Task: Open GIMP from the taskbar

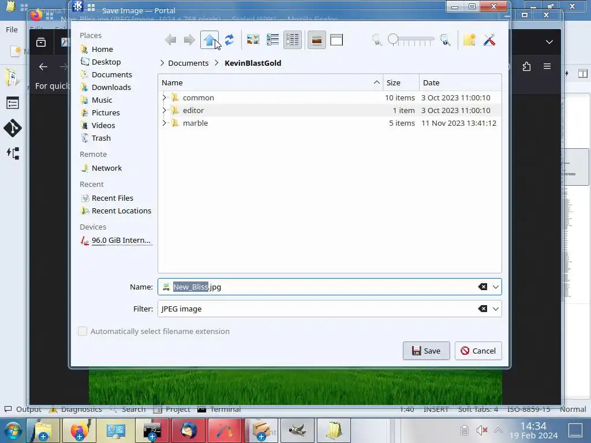Action: [297, 430]
